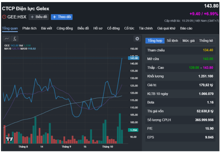Click the plus icon on Theo dõi

[54, 17]
